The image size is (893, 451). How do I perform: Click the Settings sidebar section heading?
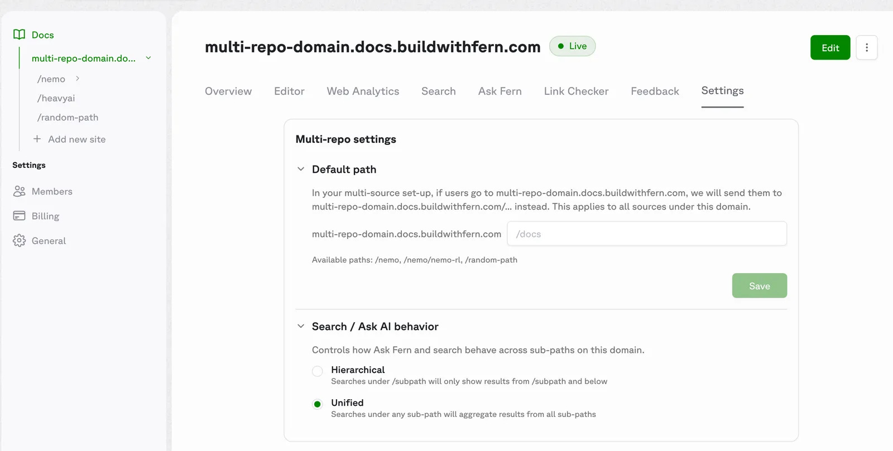pos(29,165)
